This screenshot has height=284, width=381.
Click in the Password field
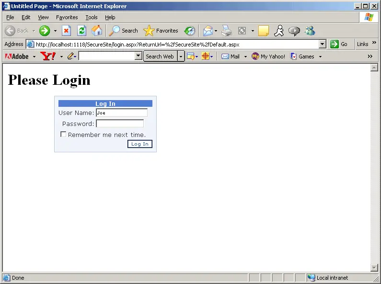point(120,123)
